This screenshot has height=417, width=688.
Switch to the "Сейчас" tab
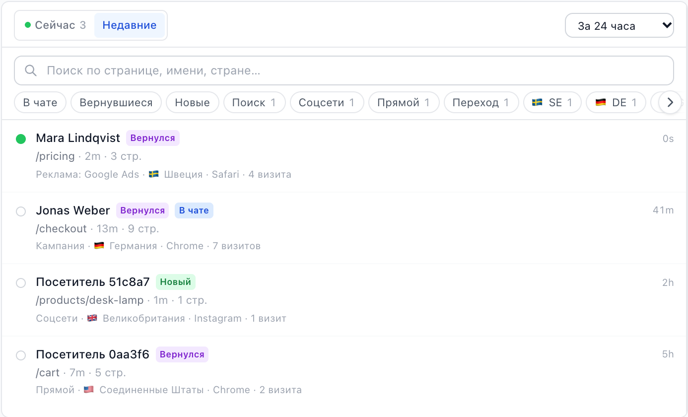tap(55, 25)
